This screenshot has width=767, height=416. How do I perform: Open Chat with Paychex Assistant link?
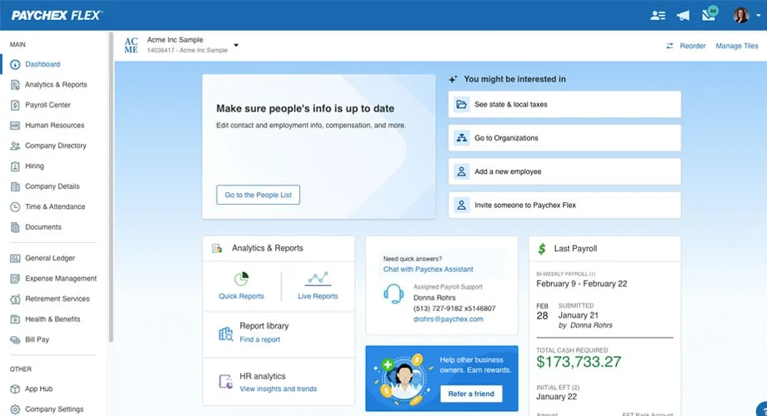pos(428,270)
